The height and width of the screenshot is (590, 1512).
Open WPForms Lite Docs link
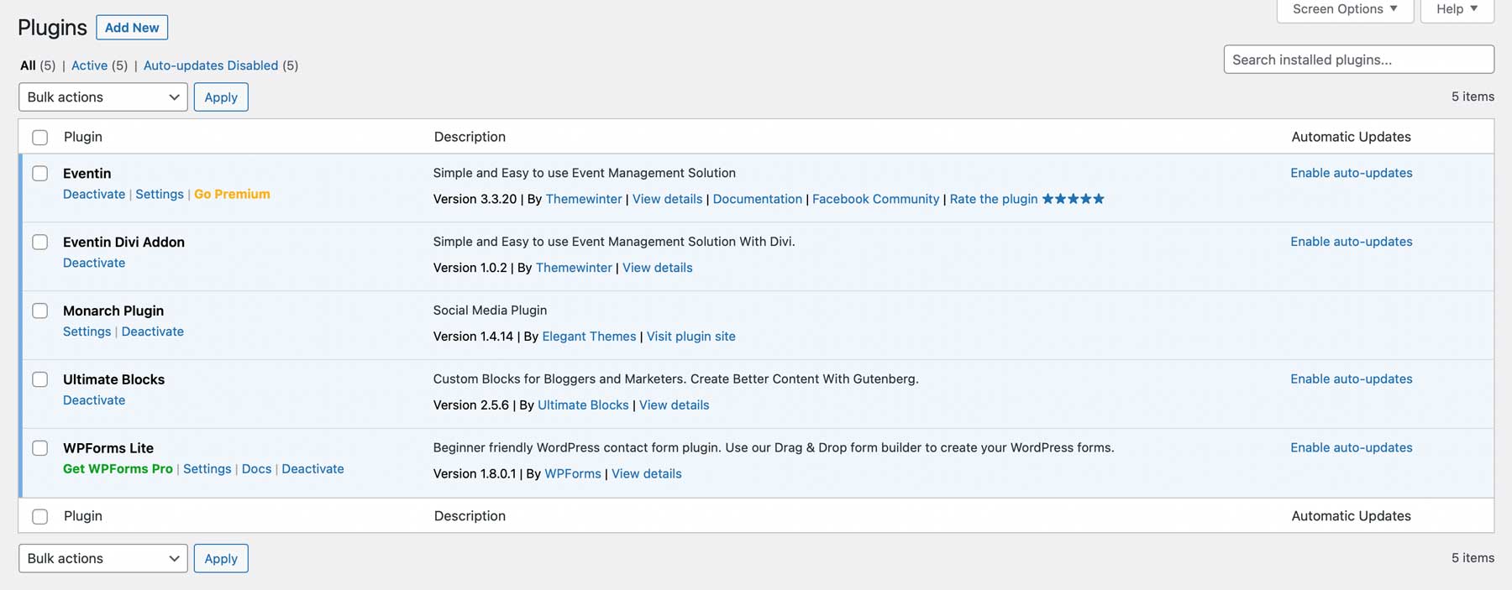coord(256,469)
